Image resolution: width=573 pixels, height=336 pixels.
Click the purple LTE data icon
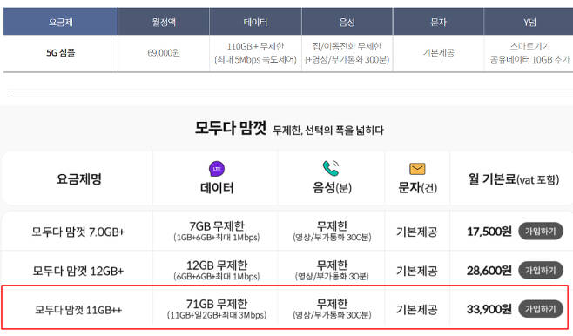tap(217, 169)
